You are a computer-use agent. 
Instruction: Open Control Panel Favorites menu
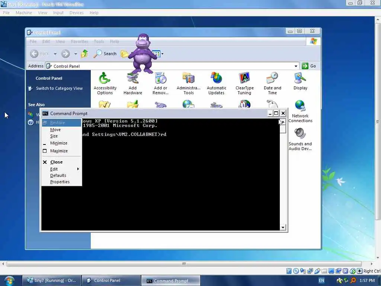(80, 41)
